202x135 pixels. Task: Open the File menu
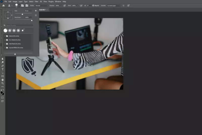(6, 2)
